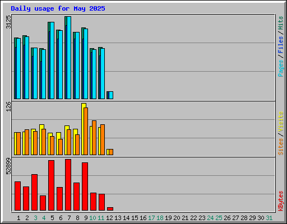Click the short cyan hits bar for day 12
The width and height of the screenshot is (287, 224).
point(111,95)
